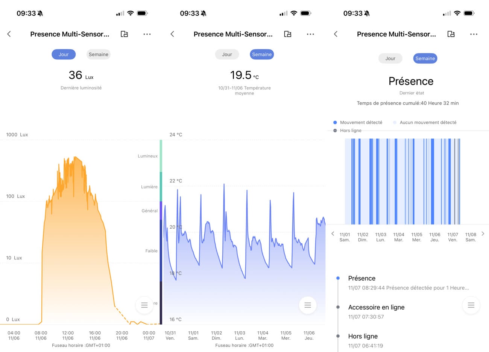The width and height of the screenshot is (489, 352).
Task: Open export icon on the temperature screen
Action: tap(288, 34)
